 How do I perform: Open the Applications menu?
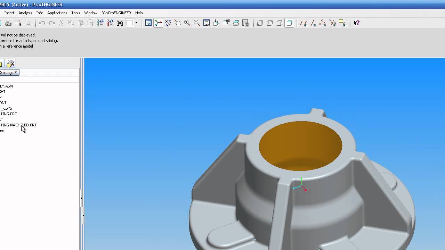point(57,13)
